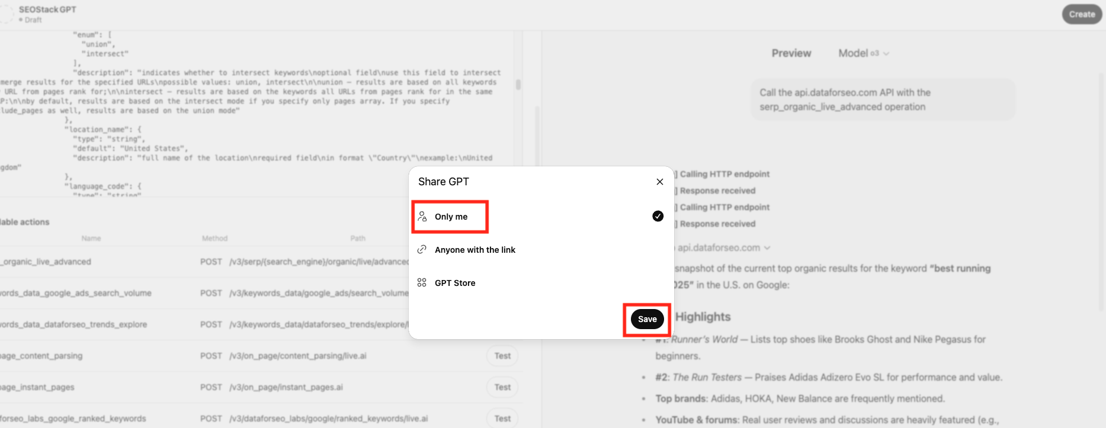This screenshot has width=1106, height=428.
Task: Click the Name column header
Action: 91,239
